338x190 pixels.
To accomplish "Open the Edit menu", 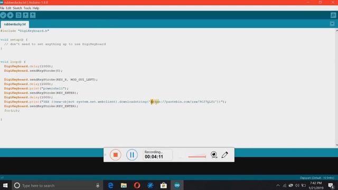I will click(8, 8).
